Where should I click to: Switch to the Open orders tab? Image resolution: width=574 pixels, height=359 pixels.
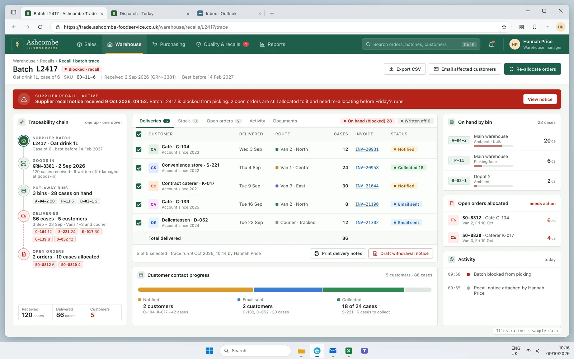click(x=224, y=121)
